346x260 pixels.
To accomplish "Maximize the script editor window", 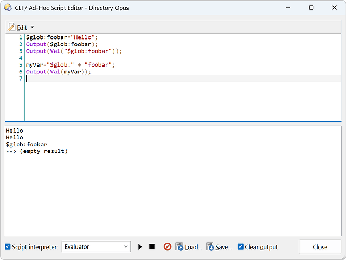I will pos(311,8).
